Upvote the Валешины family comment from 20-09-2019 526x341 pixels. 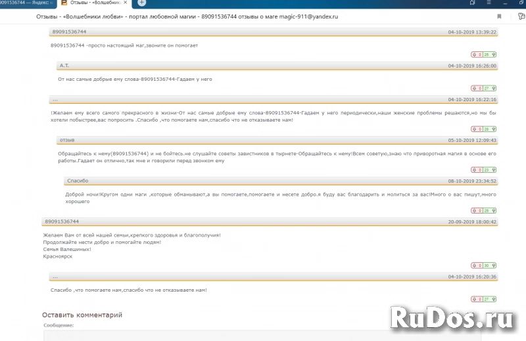[494, 265]
